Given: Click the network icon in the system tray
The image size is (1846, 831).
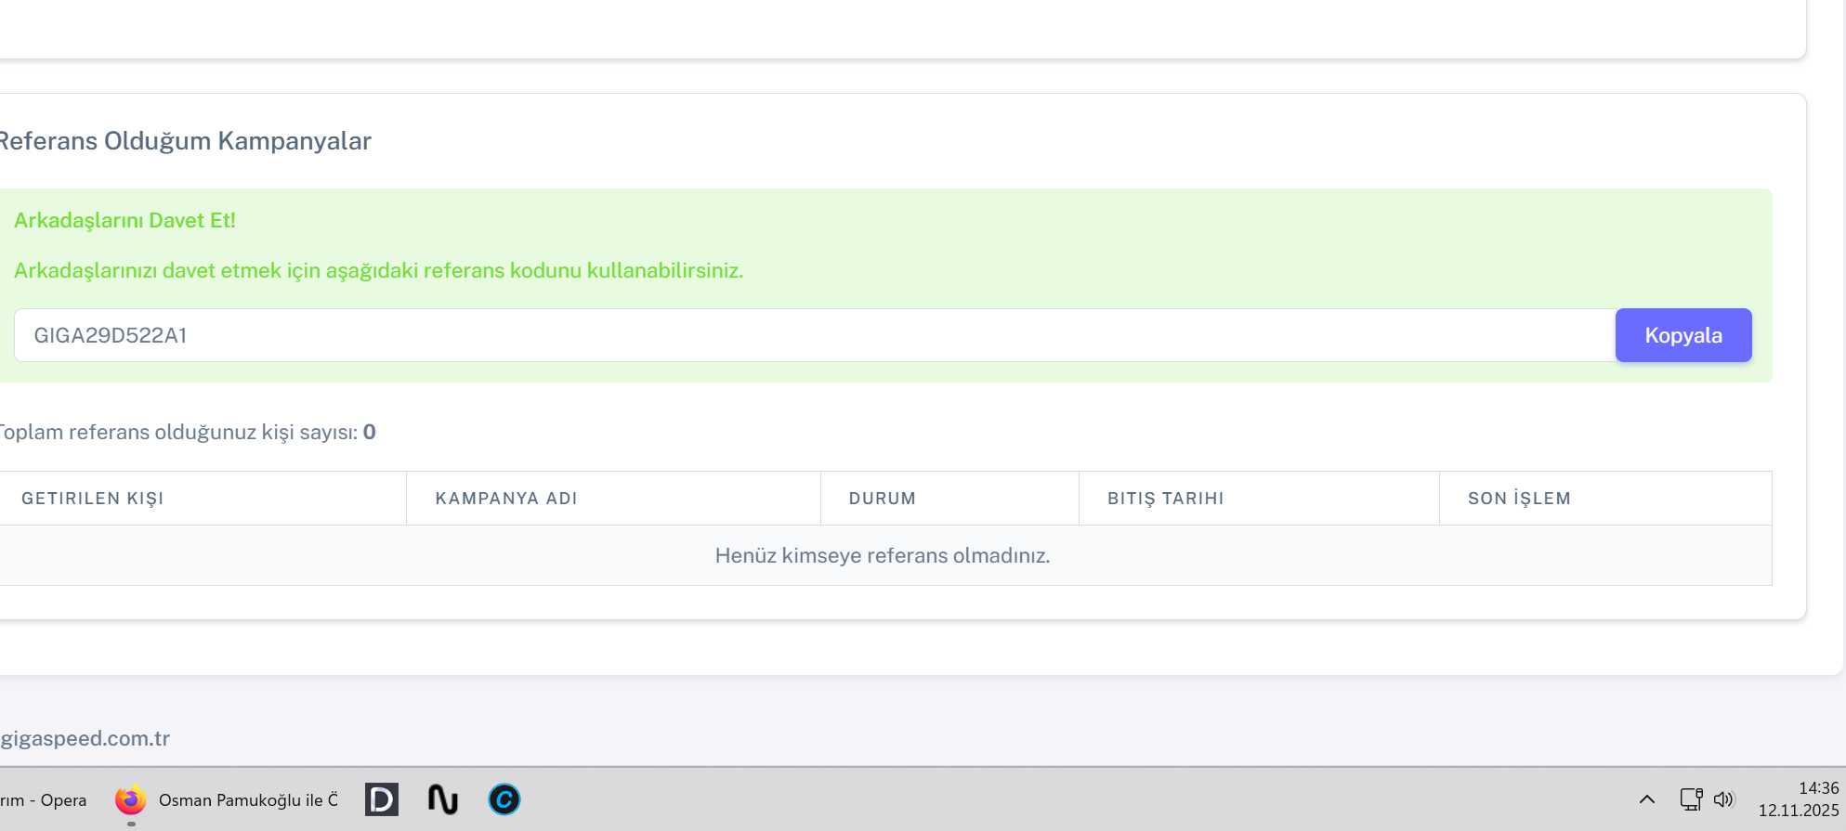Looking at the screenshot, I should 1691,799.
